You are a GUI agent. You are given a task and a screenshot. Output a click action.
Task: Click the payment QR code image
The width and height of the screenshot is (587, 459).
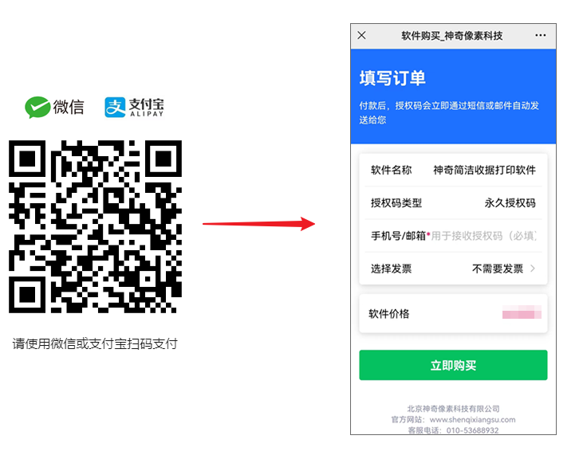(96, 226)
